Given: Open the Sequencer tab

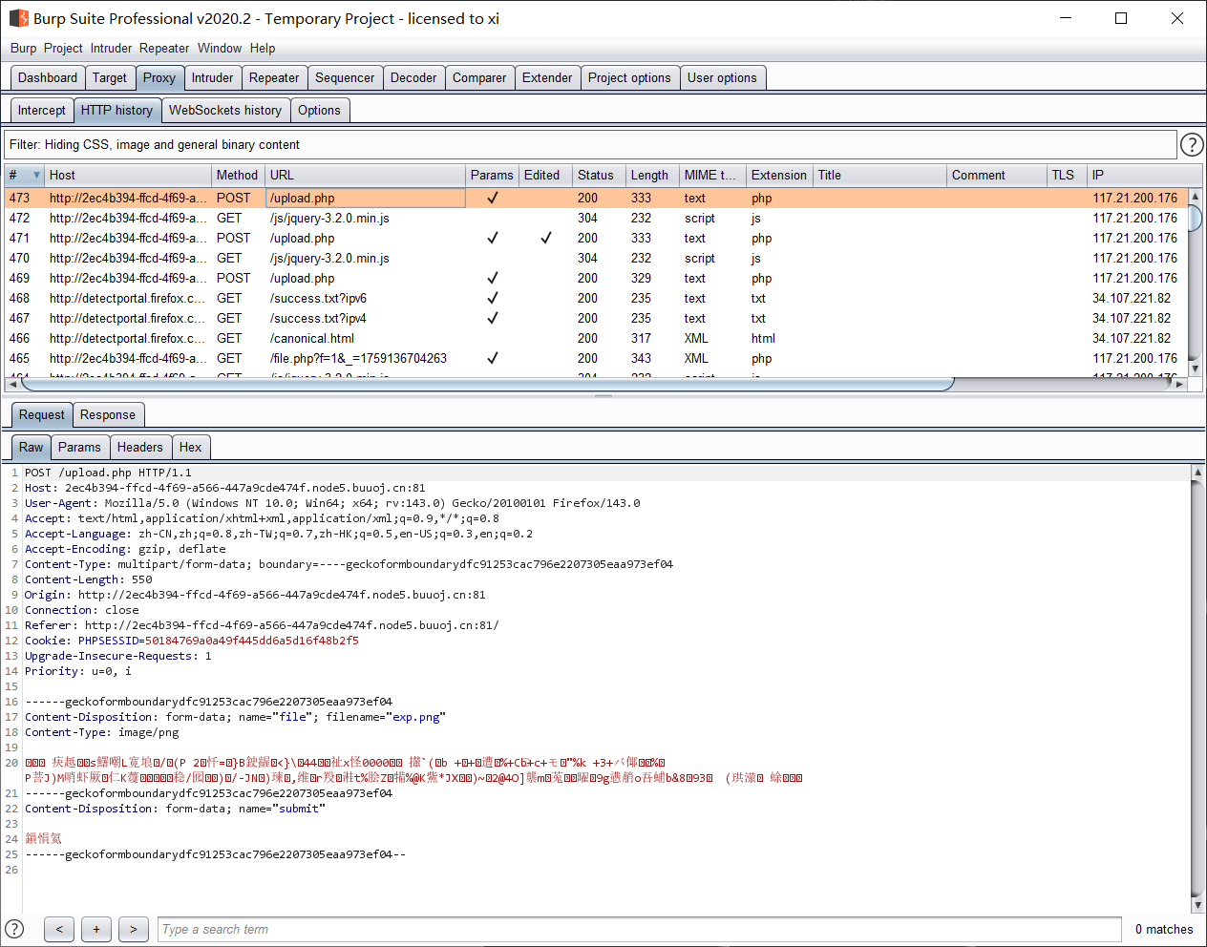Looking at the screenshot, I should [x=345, y=78].
